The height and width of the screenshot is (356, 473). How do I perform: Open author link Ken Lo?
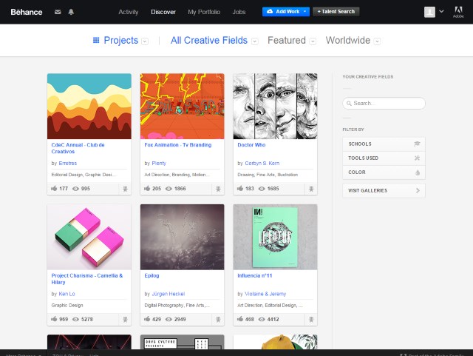point(67,294)
